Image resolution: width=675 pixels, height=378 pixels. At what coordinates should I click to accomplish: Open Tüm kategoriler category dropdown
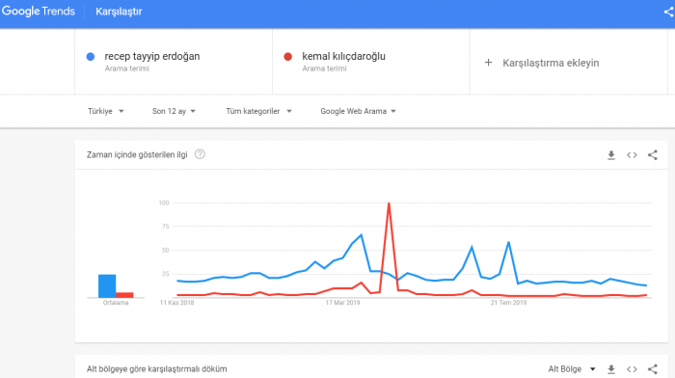pyautogui.click(x=258, y=111)
